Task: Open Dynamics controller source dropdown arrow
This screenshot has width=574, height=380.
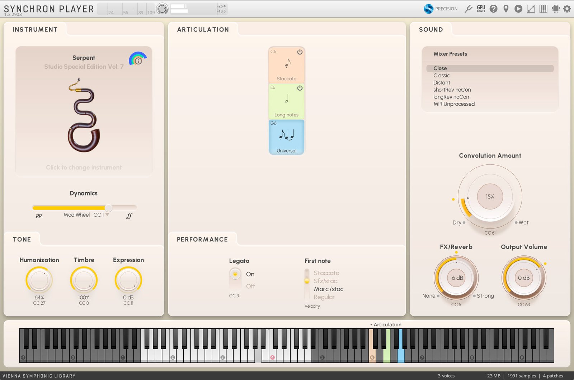Action: click(107, 215)
